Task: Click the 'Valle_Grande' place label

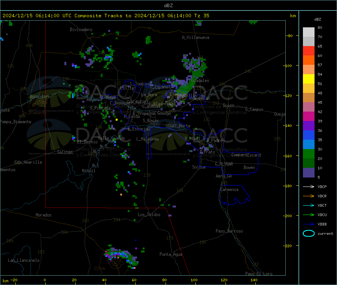Action: pos(111,138)
